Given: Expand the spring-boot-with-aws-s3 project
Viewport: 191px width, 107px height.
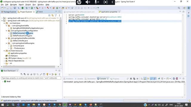Looking at the screenshot, I should pyautogui.click(x=2, y=18).
